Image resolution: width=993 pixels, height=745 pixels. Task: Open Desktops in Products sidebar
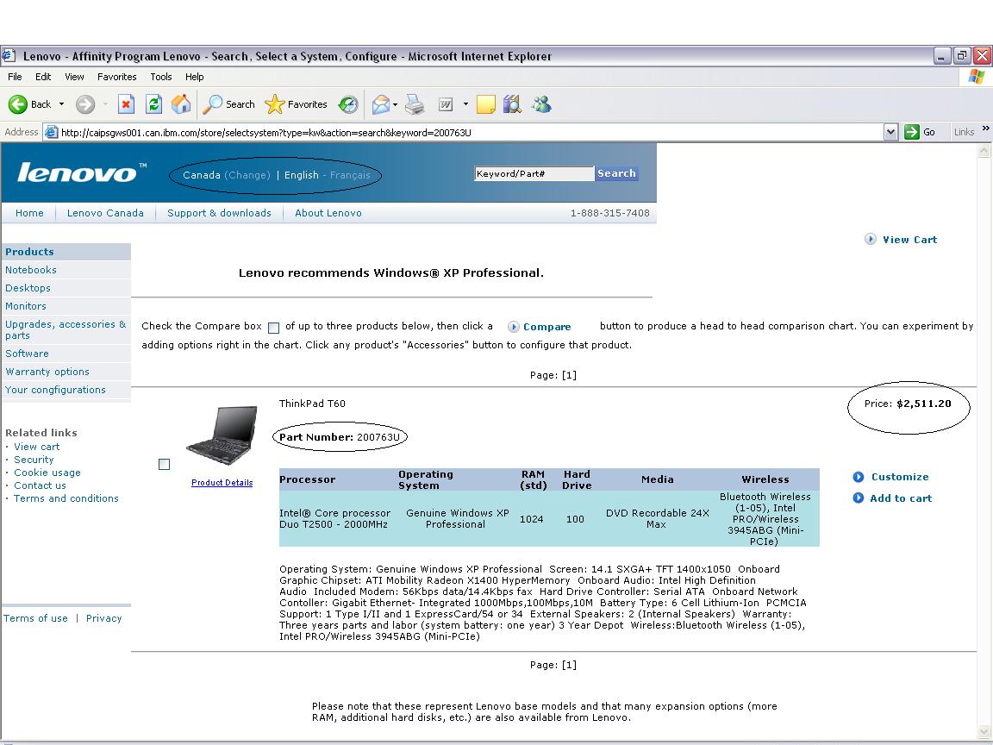click(28, 288)
